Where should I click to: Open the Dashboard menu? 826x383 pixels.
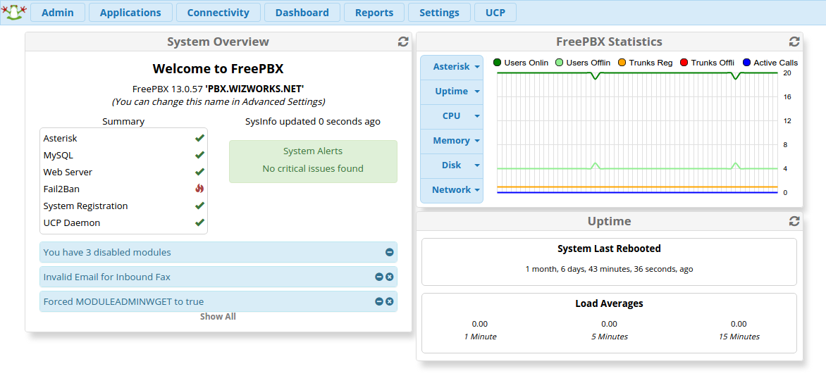point(302,13)
